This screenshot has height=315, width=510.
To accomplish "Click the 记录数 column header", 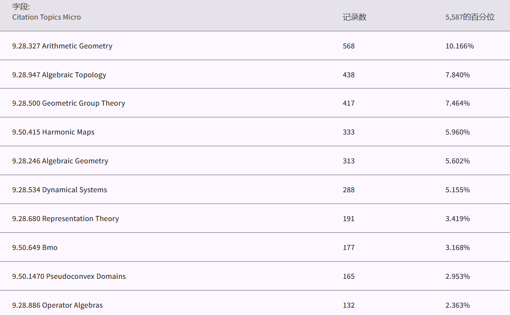I will click(x=354, y=17).
